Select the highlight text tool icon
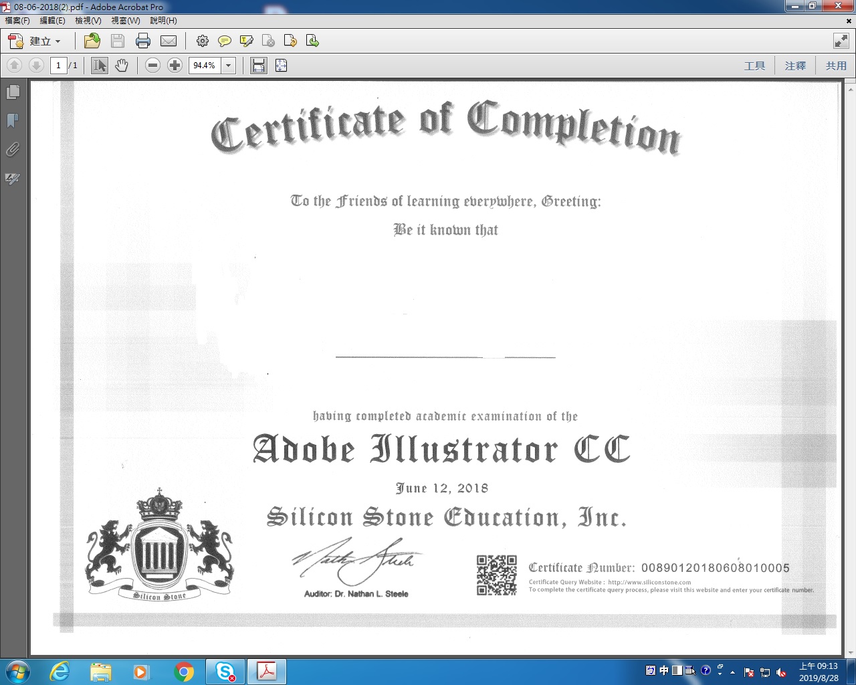Screen dimensions: 856x685 [x=247, y=41]
